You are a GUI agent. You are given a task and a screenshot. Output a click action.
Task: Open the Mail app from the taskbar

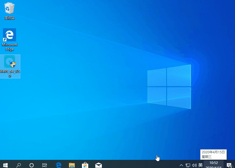point(98,165)
